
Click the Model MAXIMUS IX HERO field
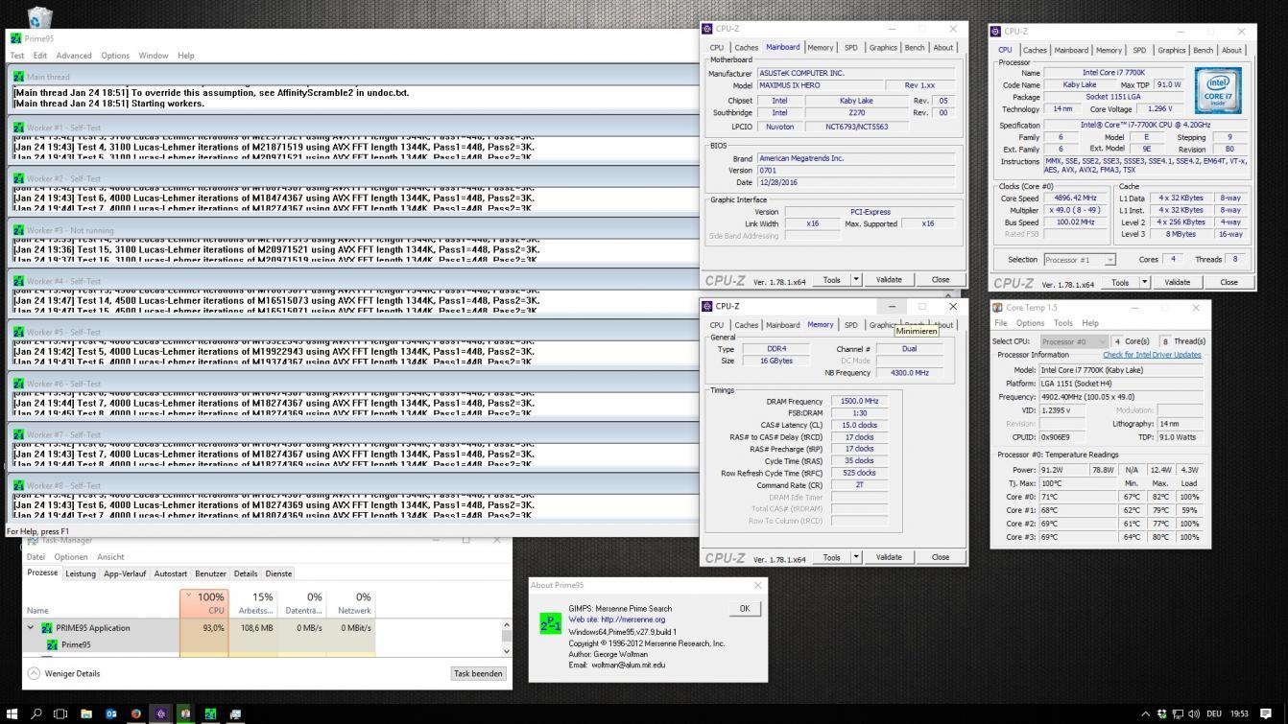click(821, 85)
